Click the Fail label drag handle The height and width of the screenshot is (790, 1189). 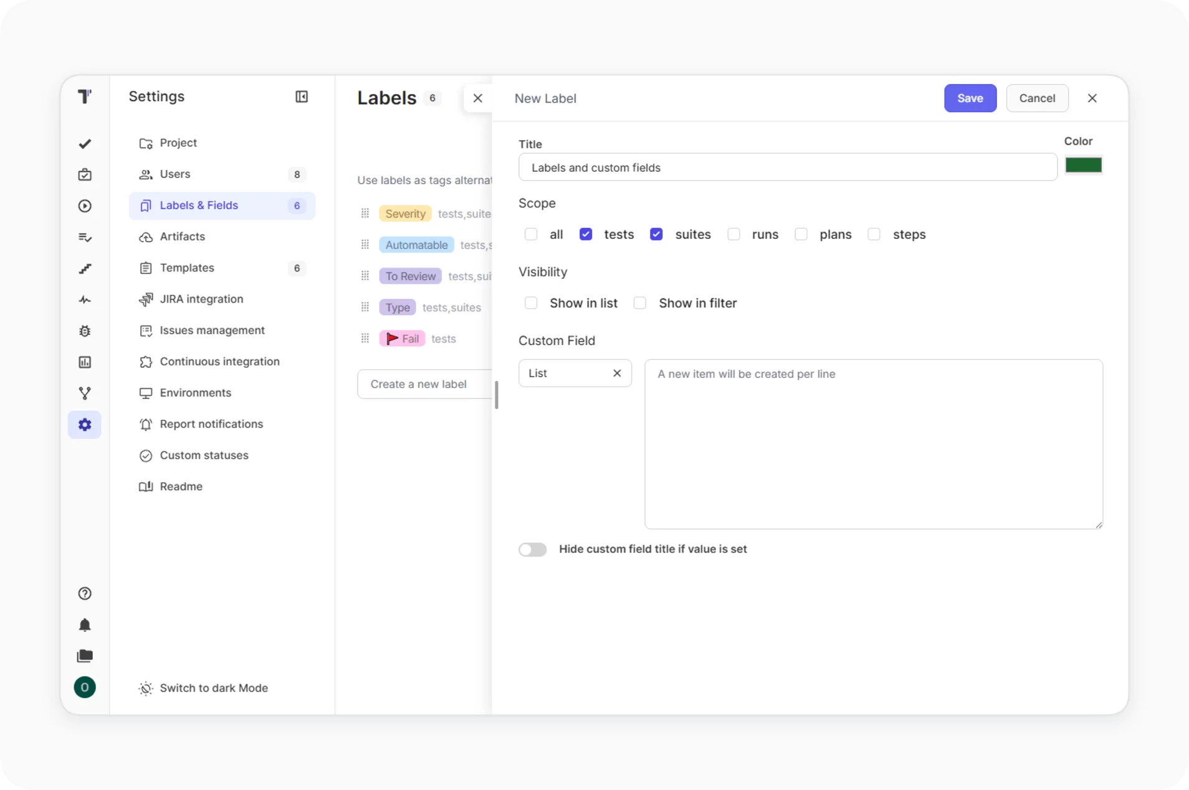coord(365,339)
